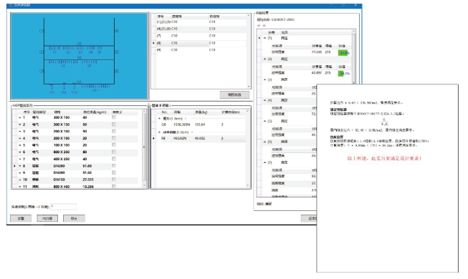The height and width of the screenshot is (279, 468).
Task: Click the 400 X 200 spec cell
Action: click(x=62, y=159)
